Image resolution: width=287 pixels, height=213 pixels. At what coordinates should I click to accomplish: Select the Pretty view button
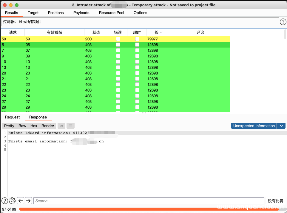9,126
